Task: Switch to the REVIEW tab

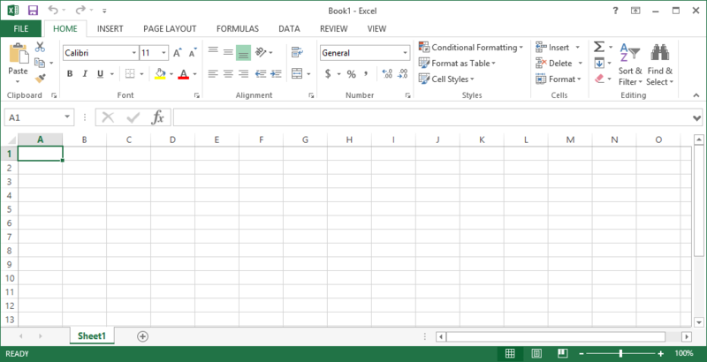Action: [x=334, y=29]
